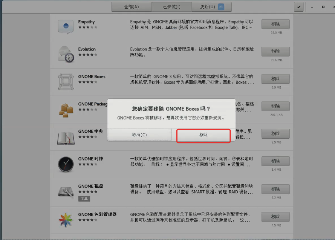335x240 pixels.
Task: Click the GNOME 磁盘 hard drive icon
Action: pos(65,191)
